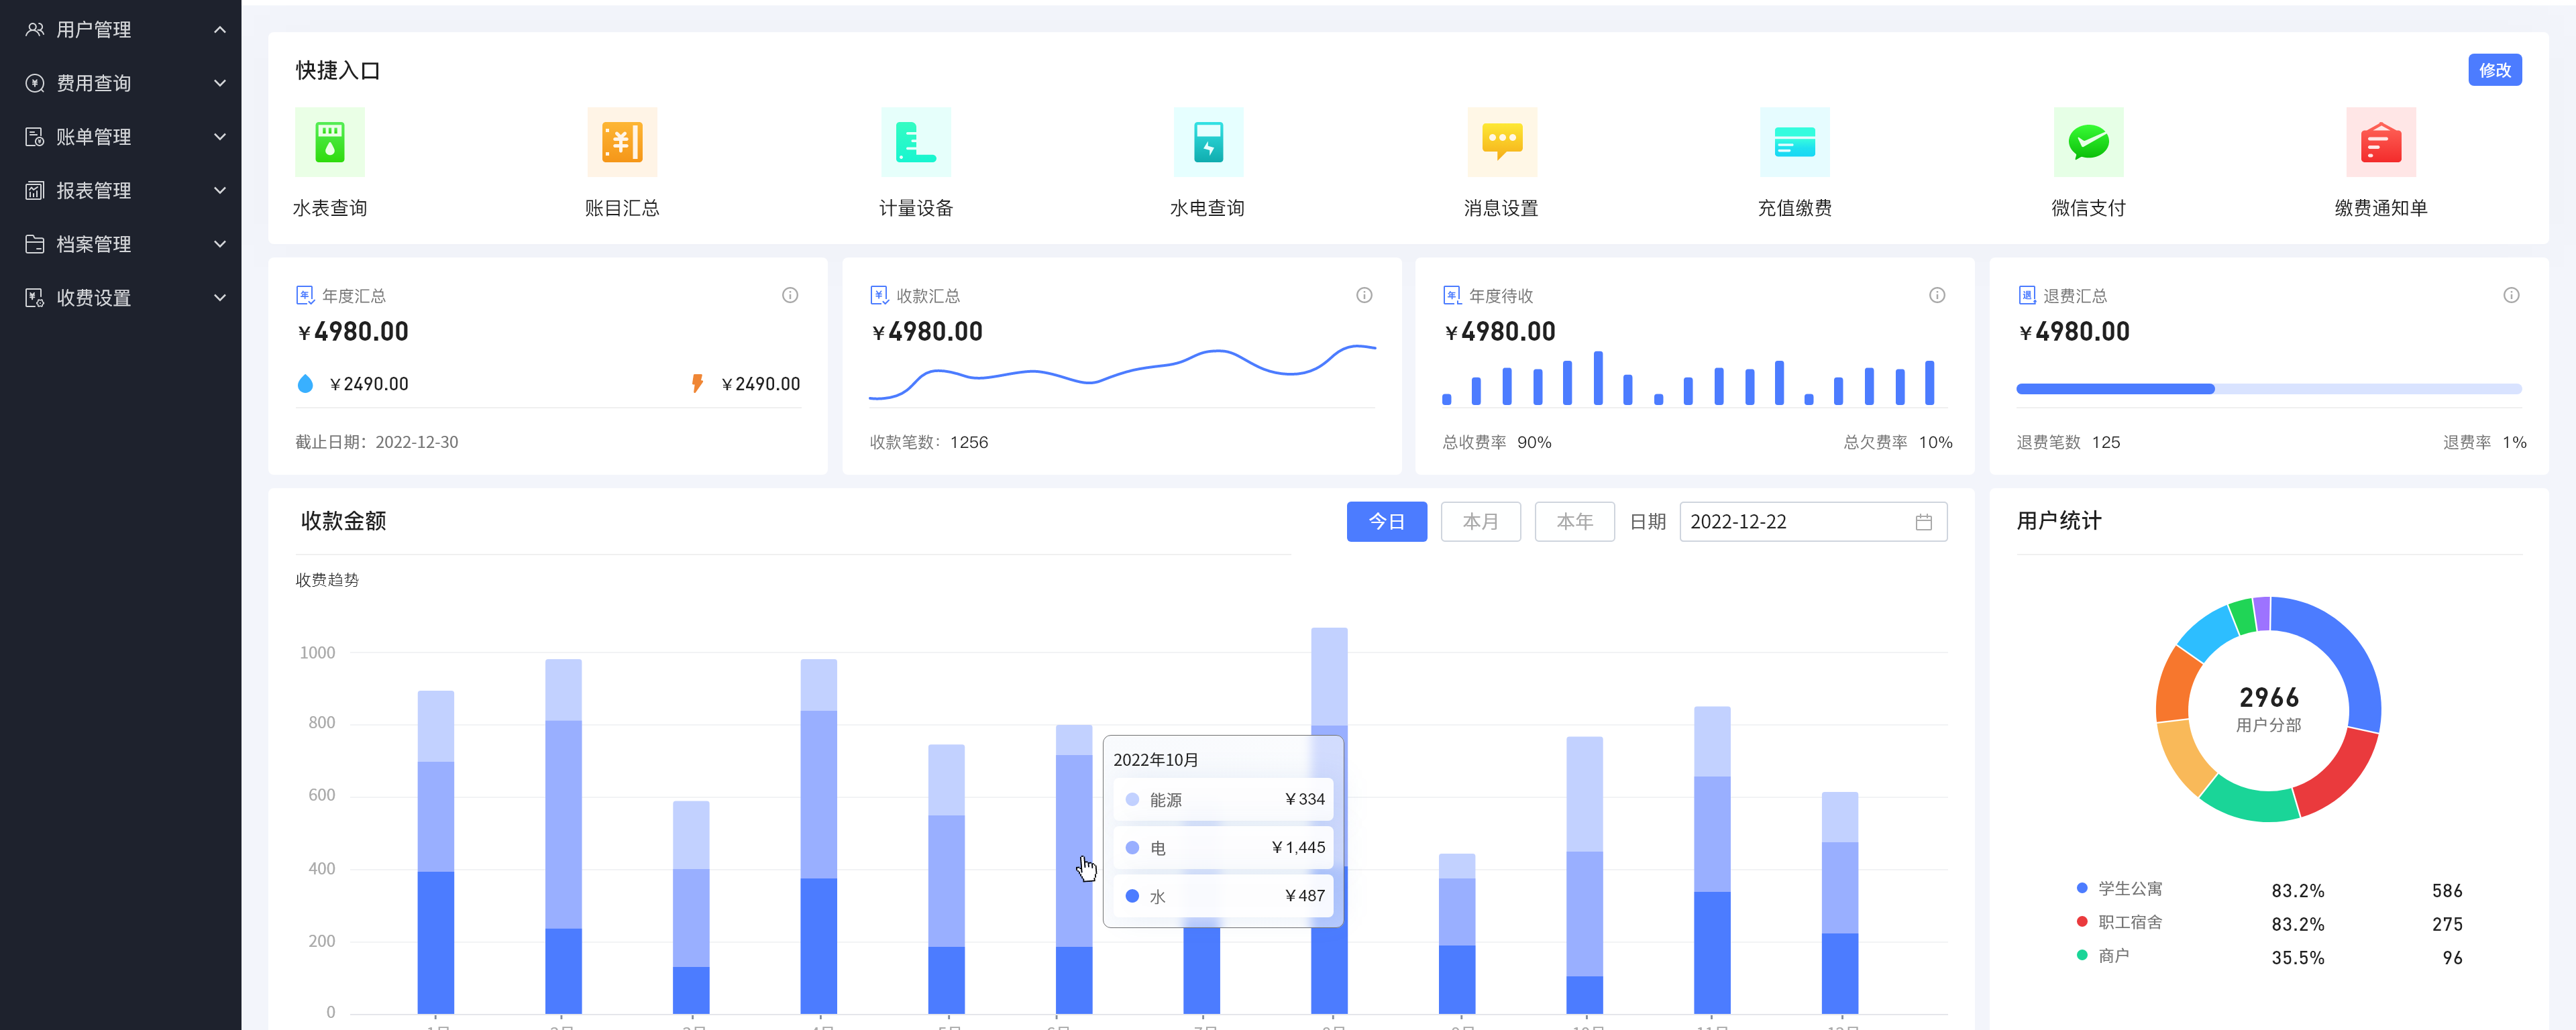Image resolution: width=2576 pixels, height=1030 pixels.
Task: Click the 学生公寓 legend row label
Action: tap(2130, 888)
